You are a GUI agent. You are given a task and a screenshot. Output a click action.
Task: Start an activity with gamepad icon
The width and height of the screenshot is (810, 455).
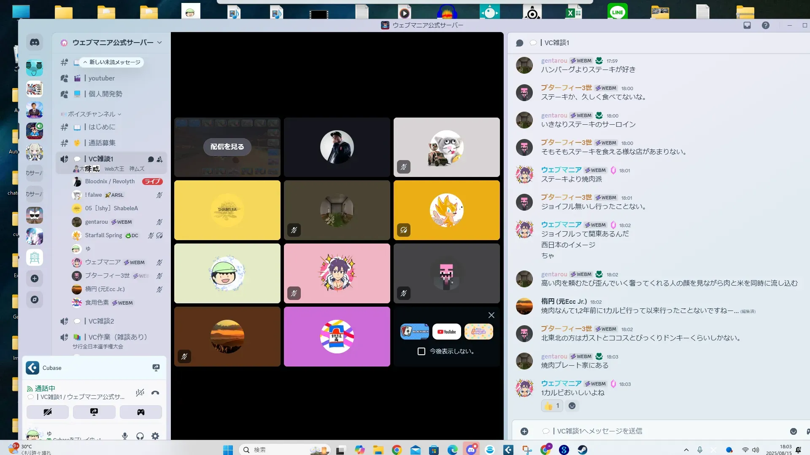tap(140, 412)
